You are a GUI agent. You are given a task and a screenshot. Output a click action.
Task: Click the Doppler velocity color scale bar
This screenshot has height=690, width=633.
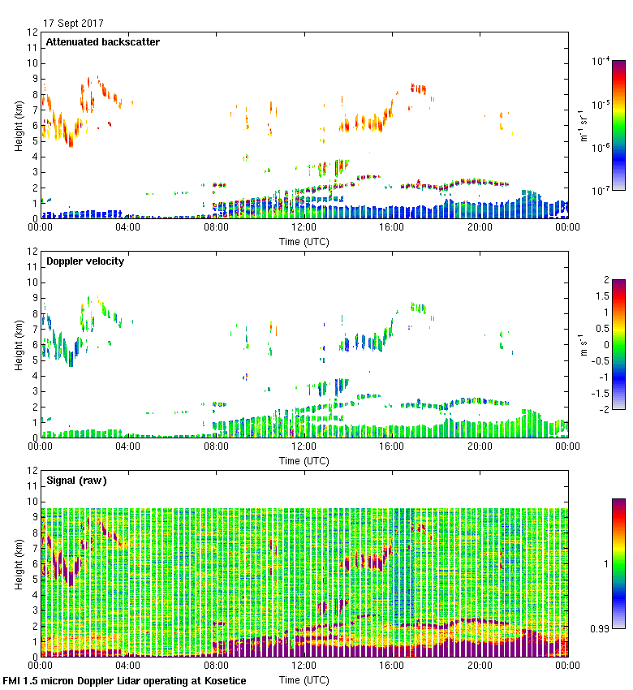[x=618, y=344]
